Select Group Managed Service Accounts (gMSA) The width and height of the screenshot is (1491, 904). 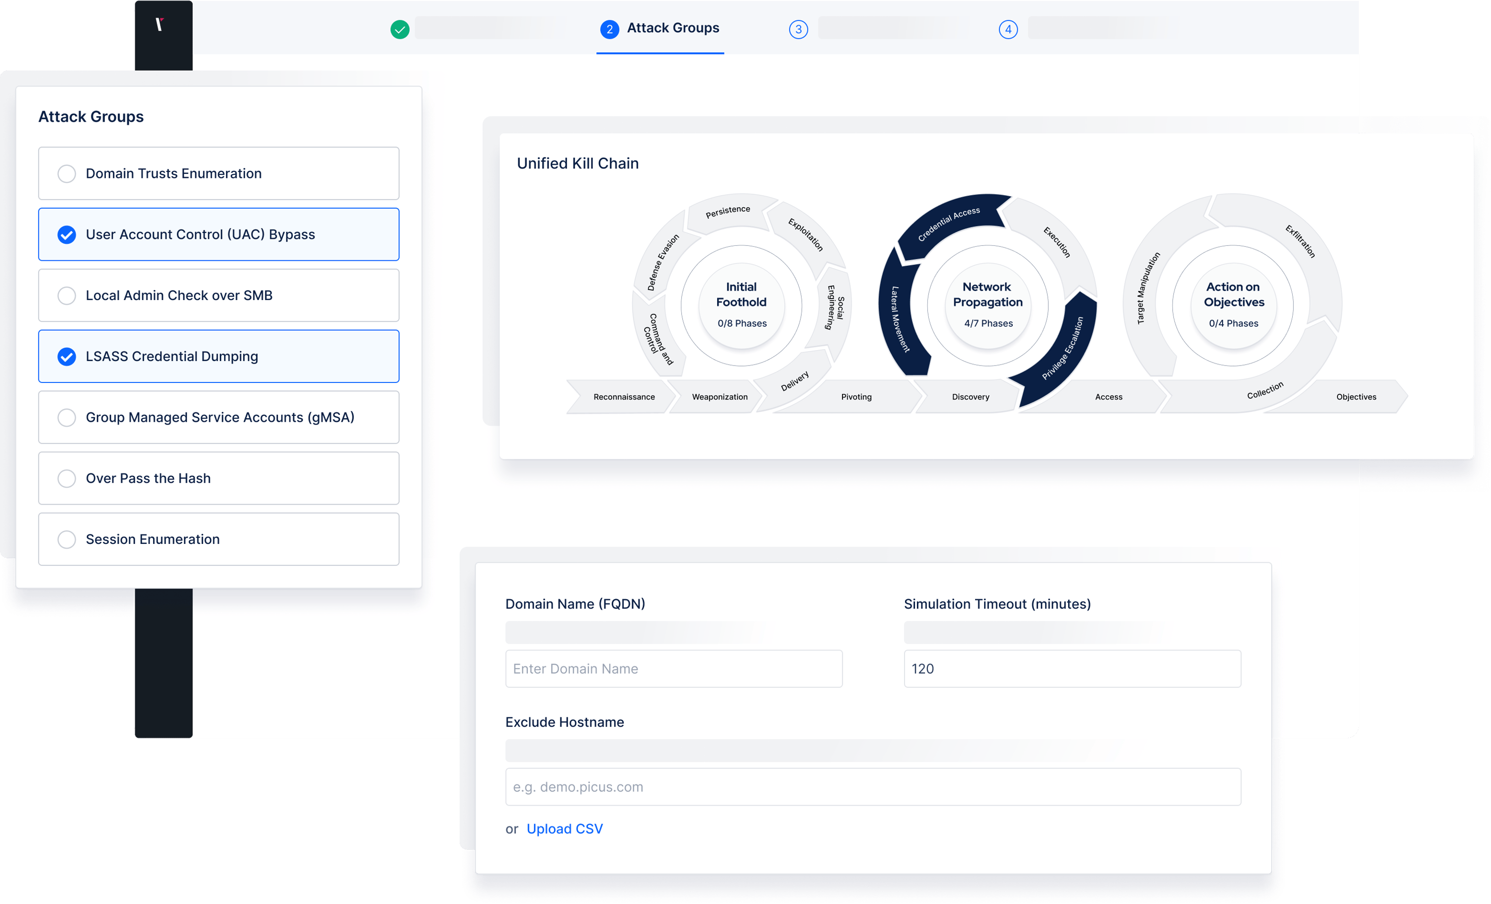point(67,417)
